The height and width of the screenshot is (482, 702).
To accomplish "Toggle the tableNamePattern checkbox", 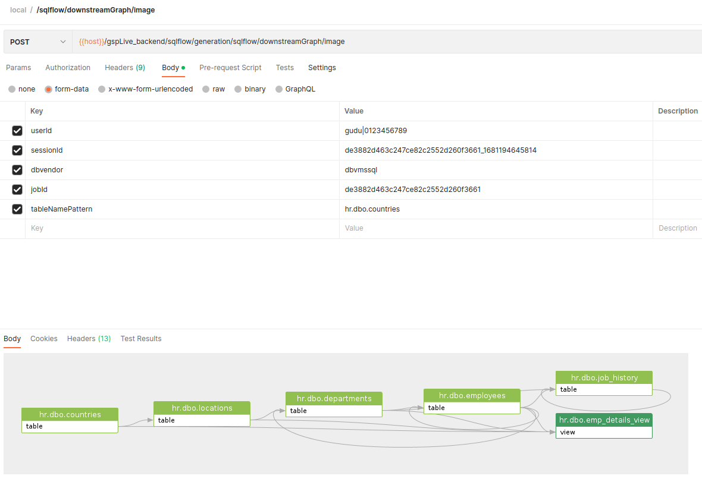I will (17, 209).
